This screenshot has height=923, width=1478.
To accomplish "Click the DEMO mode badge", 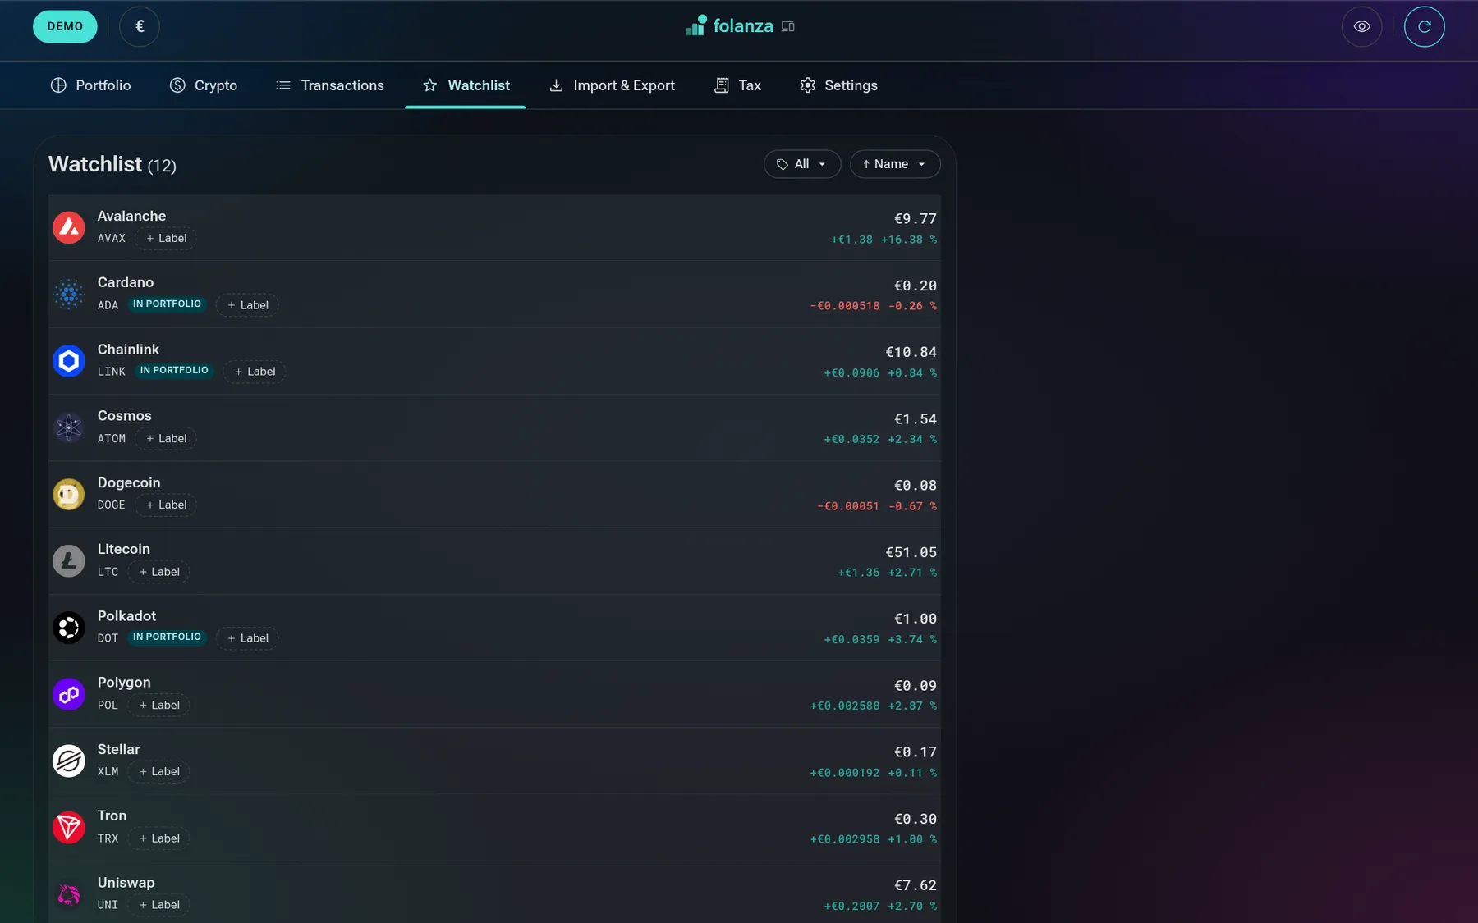I will click(65, 26).
